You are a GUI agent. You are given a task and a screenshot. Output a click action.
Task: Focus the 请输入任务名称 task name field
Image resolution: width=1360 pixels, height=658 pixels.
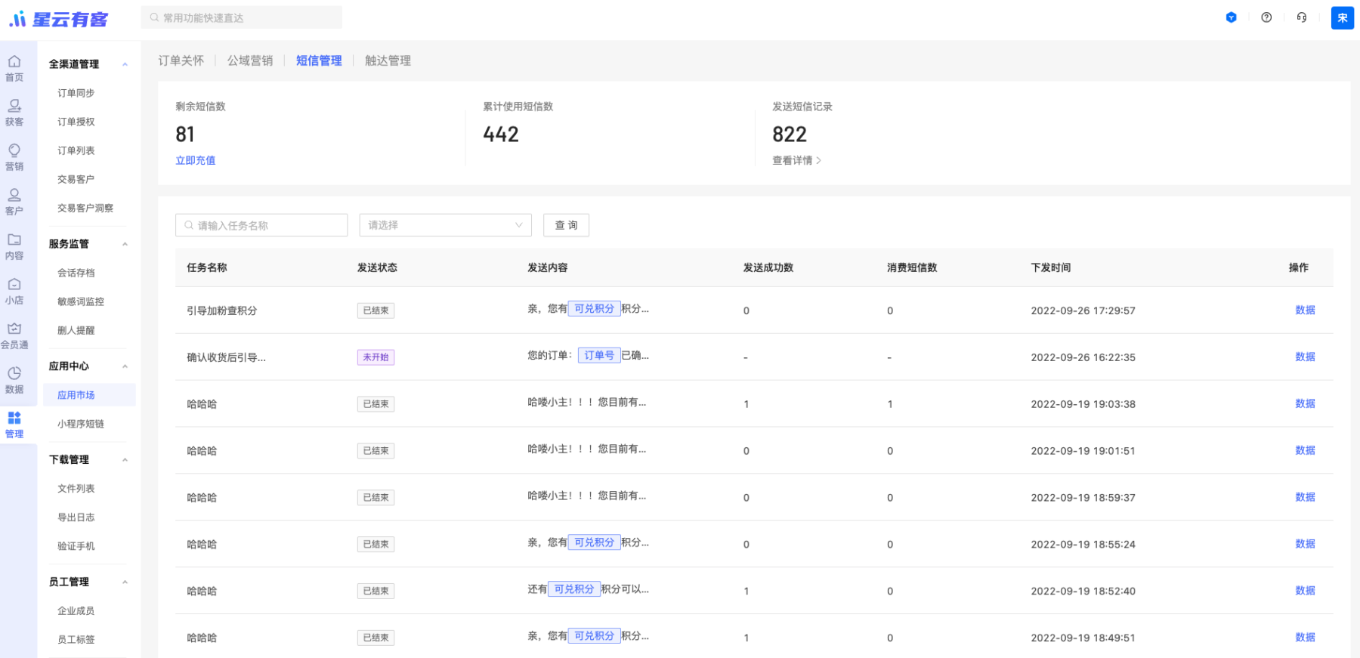pyautogui.click(x=261, y=225)
